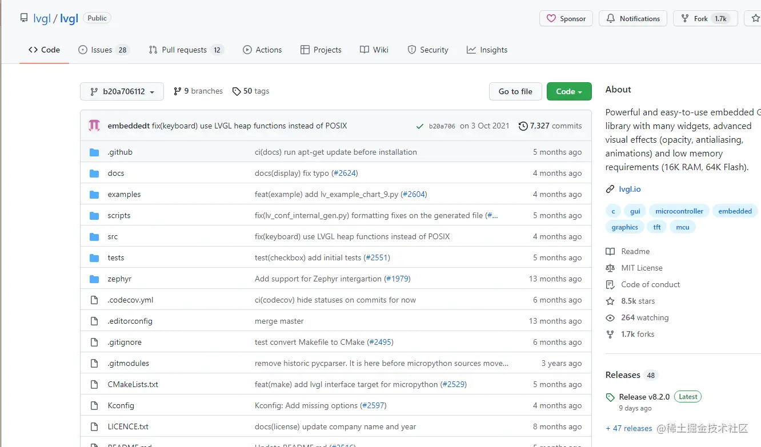The image size is (761, 447).
Task: Click the MIT License scale icon
Action: pyautogui.click(x=610, y=268)
